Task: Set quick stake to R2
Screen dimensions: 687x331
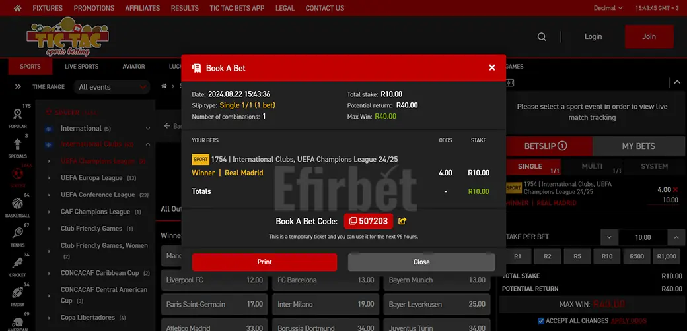Action: [x=547, y=256]
